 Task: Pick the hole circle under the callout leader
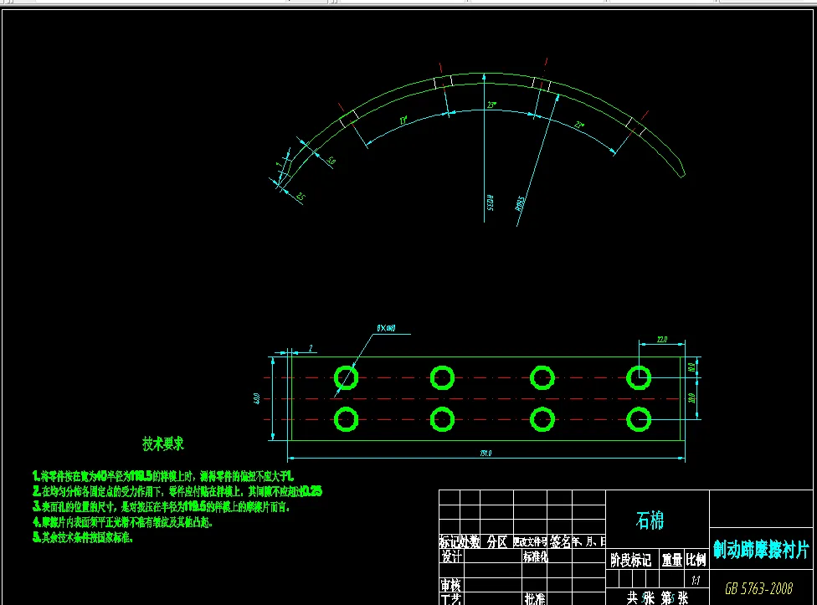click(x=346, y=378)
